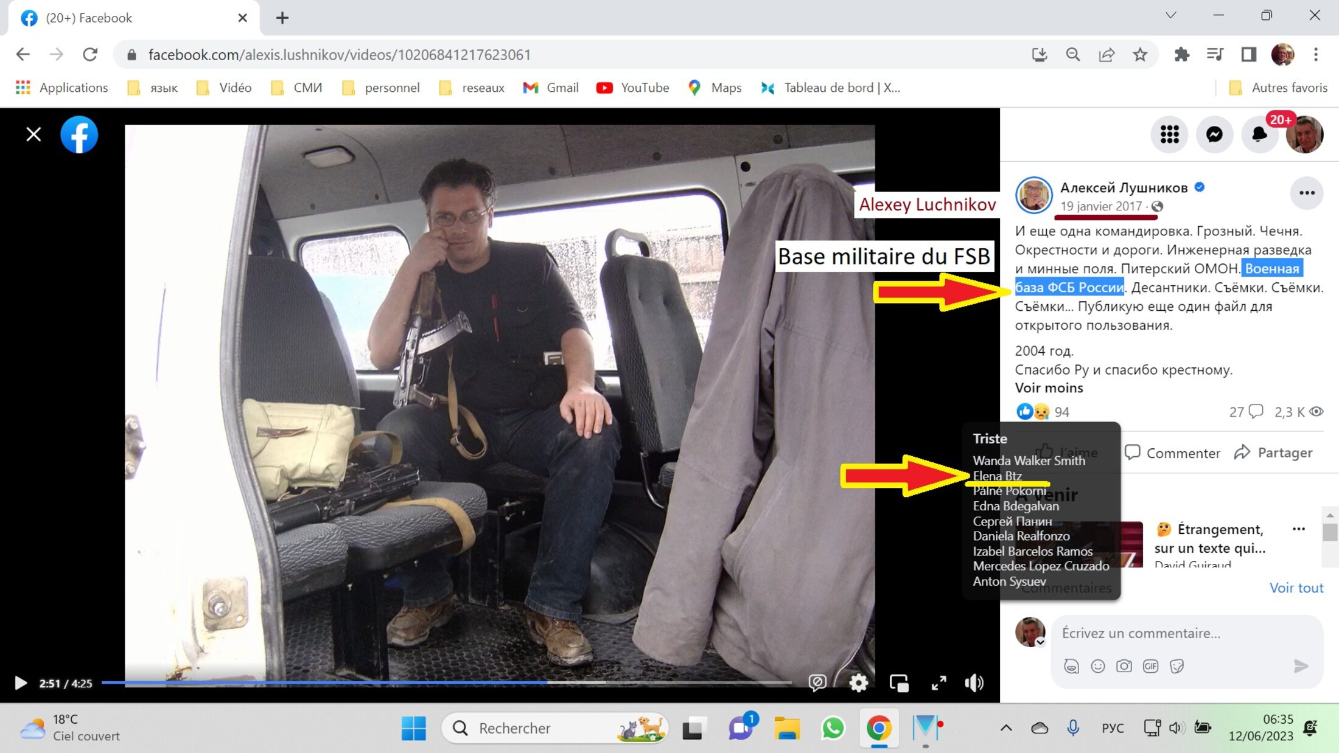
Task: Open File Explorer from the taskbar
Action: click(x=786, y=728)
